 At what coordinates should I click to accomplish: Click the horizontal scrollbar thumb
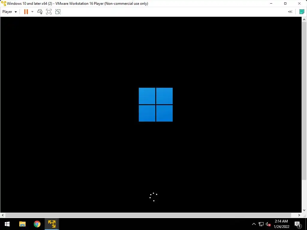[148, 215]
